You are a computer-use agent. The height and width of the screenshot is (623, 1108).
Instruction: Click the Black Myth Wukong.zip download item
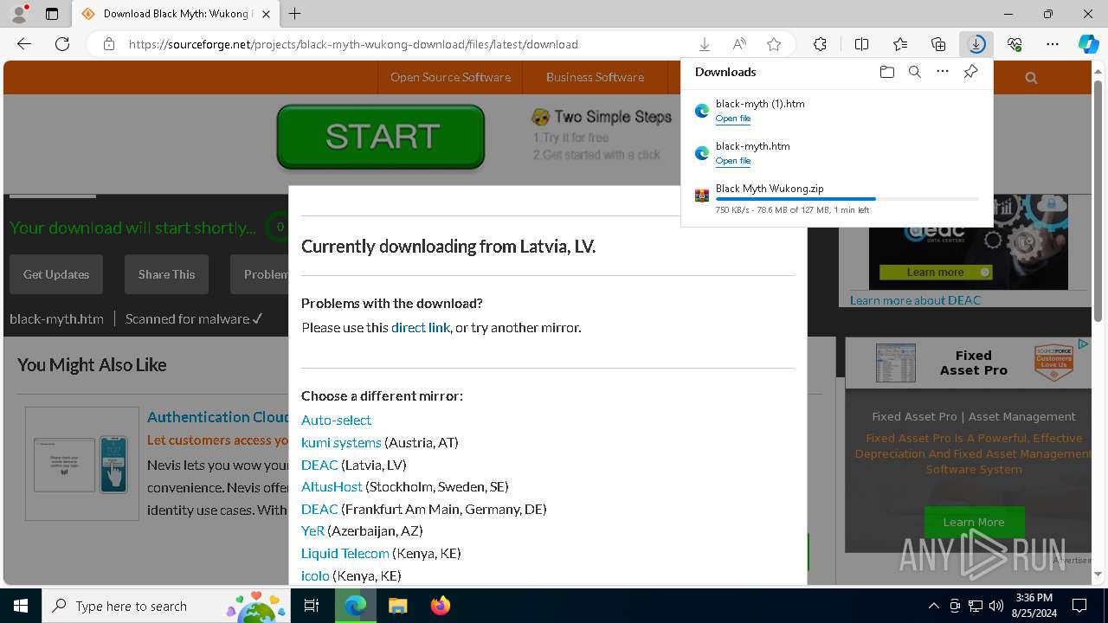tap(836, 198)
